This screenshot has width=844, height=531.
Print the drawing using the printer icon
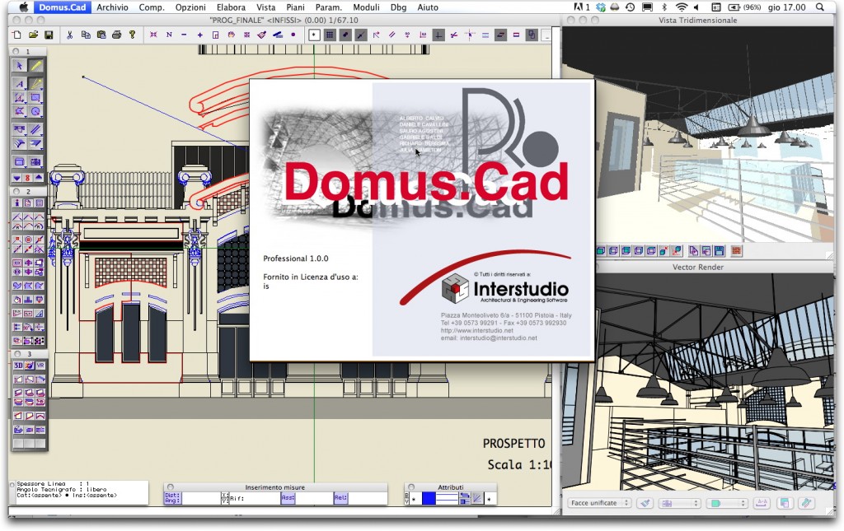tap(117, 35)
